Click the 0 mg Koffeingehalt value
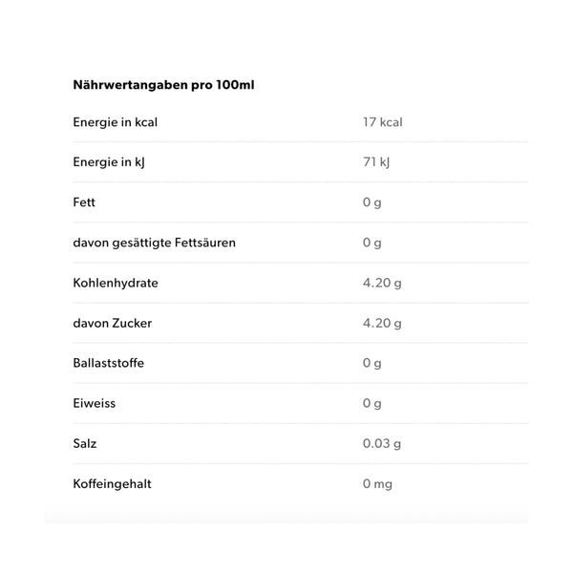 [377, 484]
